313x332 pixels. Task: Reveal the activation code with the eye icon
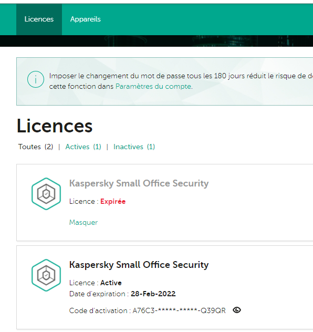(x=237, y=310)
